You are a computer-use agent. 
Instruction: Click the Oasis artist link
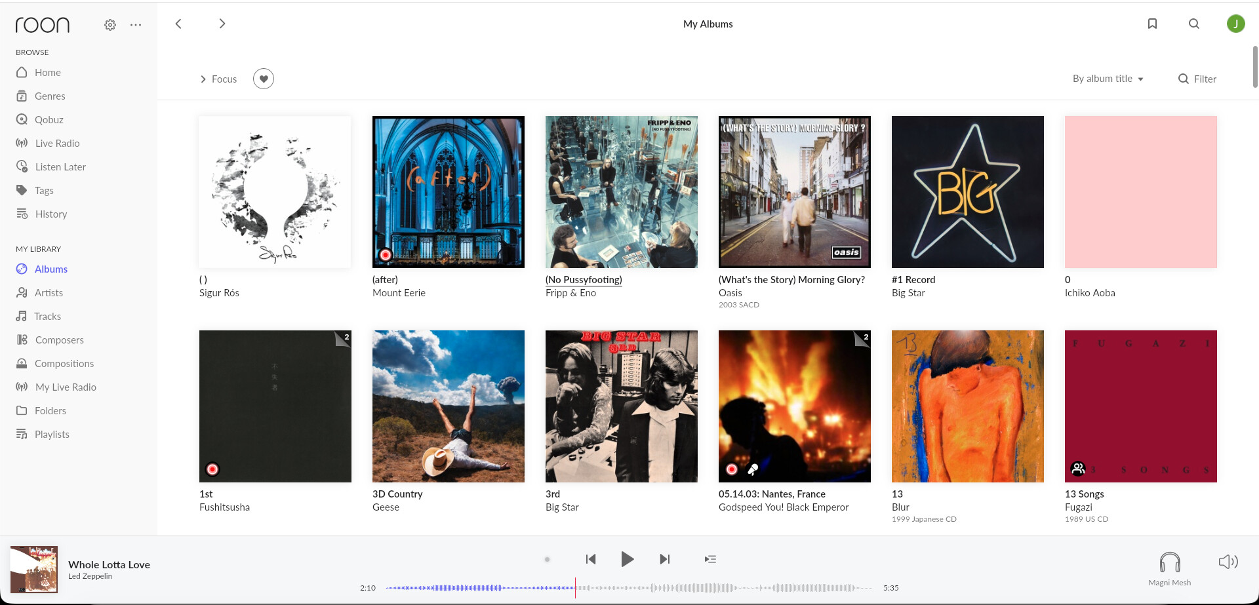coord(730,293)
